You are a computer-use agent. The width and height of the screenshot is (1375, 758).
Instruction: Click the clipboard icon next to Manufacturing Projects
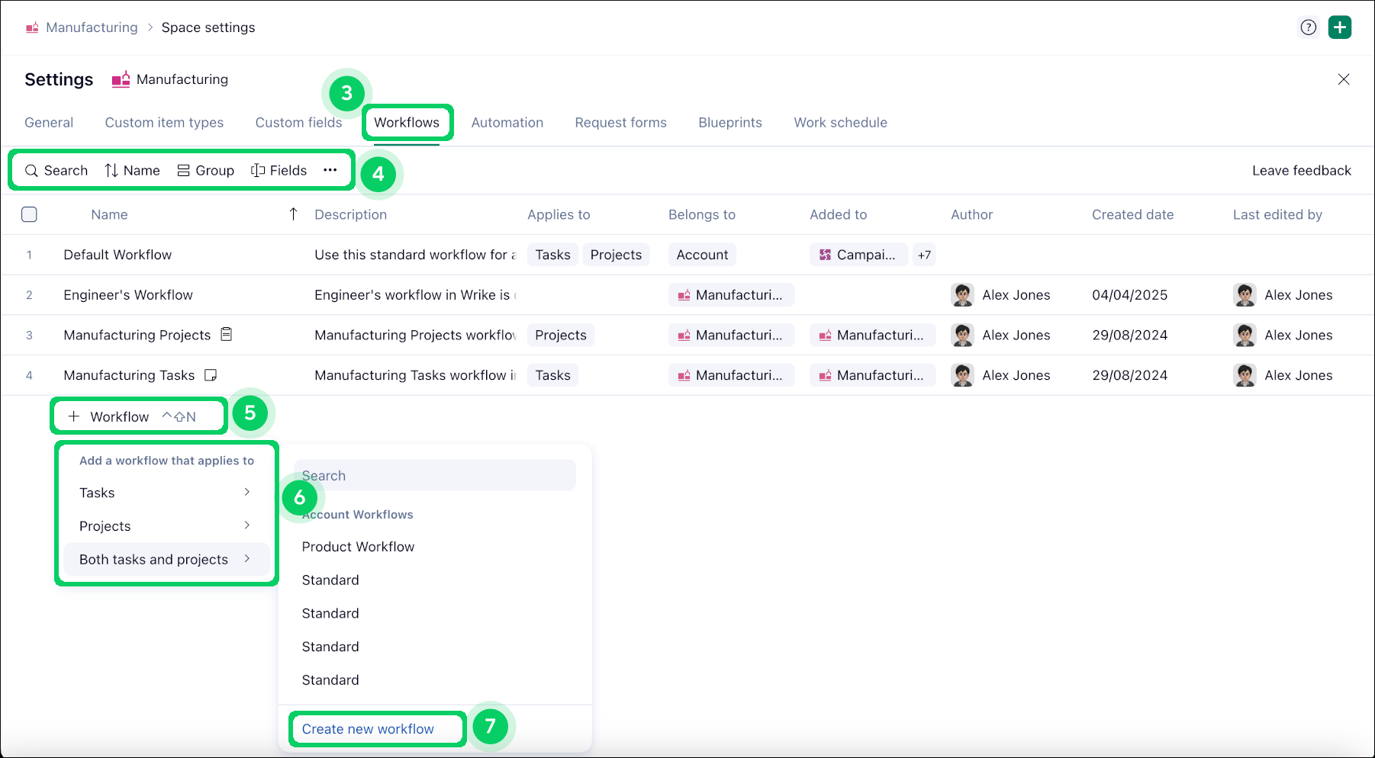tap(226, 334)
